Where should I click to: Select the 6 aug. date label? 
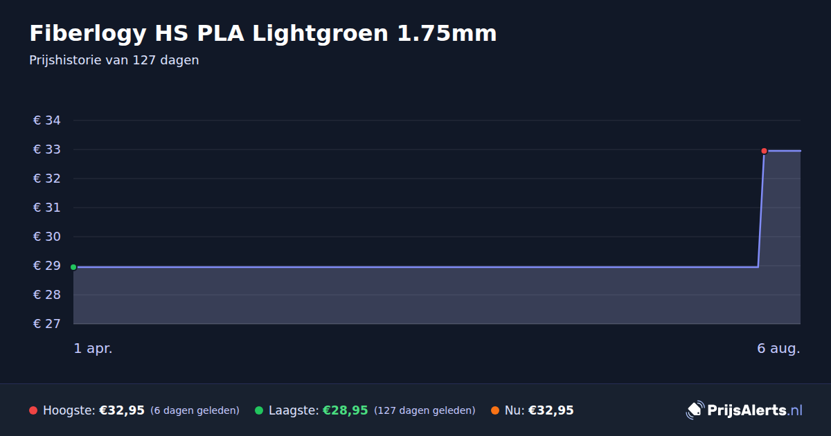coord(778,348)
